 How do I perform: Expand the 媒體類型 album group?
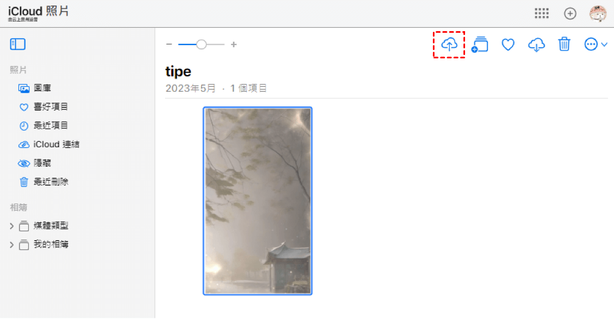click(x=12, y=226)
